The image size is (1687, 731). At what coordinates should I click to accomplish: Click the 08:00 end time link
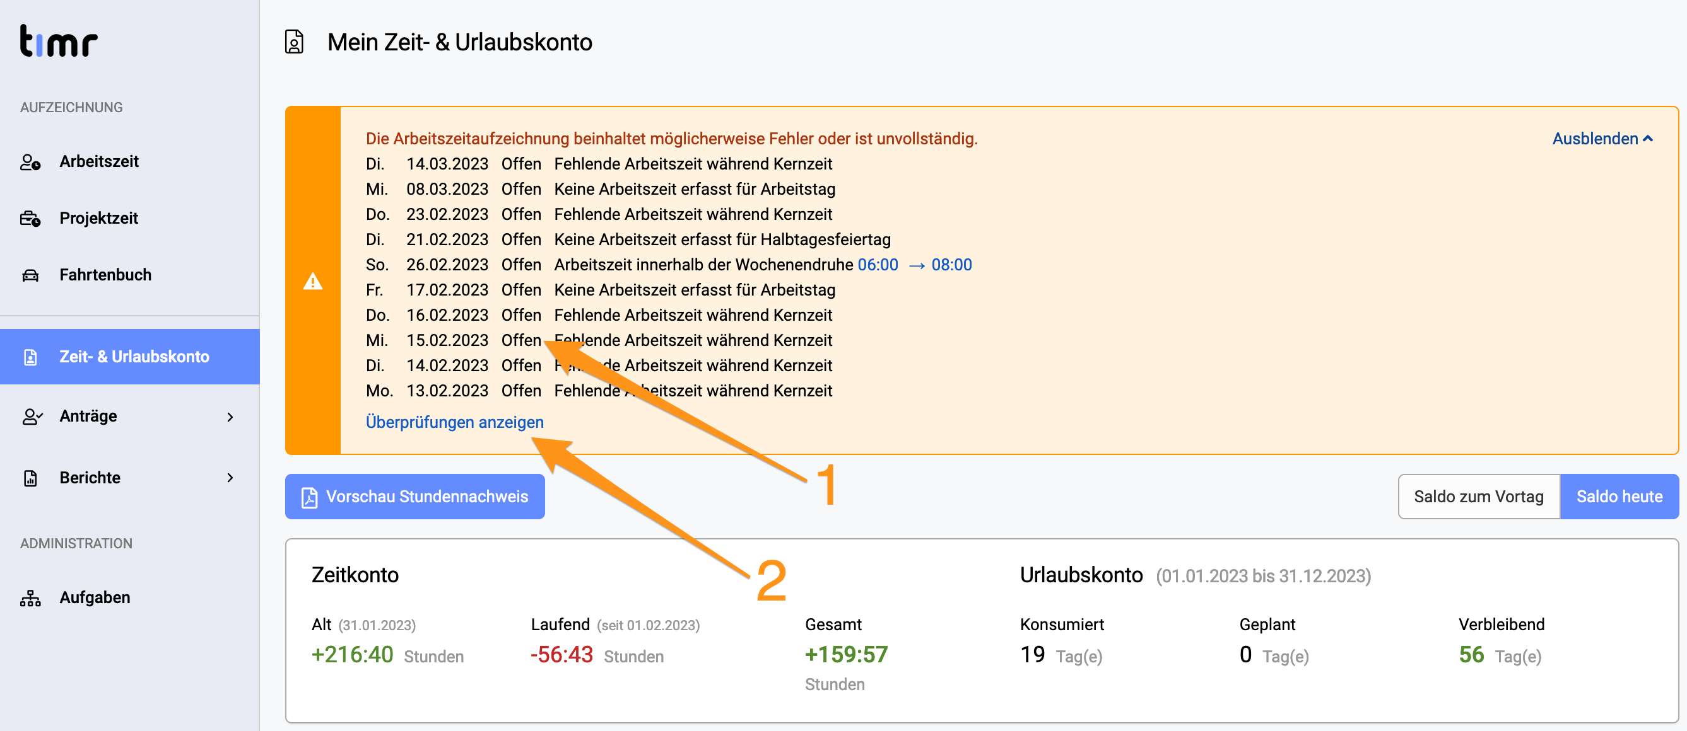(x=951, y=265)
